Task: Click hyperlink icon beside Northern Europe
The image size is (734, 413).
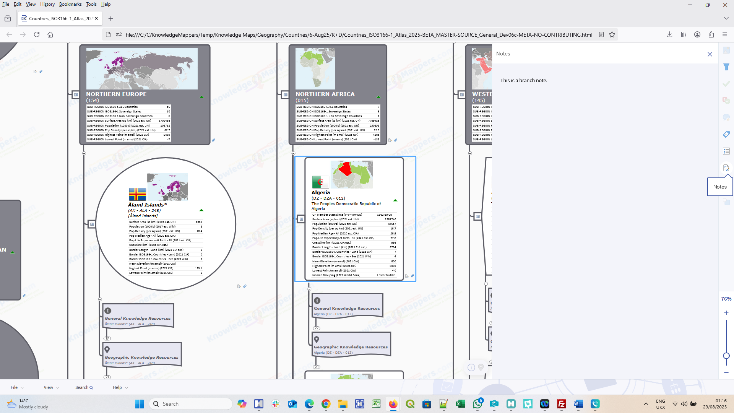Action: pos(214,140)
